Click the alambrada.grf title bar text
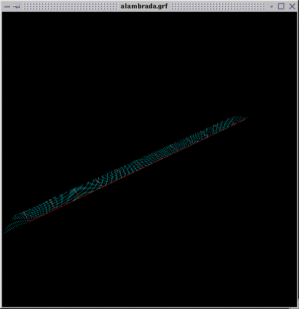The width and height of the screenshot is (299, 309). pyautogui.click(x=144, y=6)
